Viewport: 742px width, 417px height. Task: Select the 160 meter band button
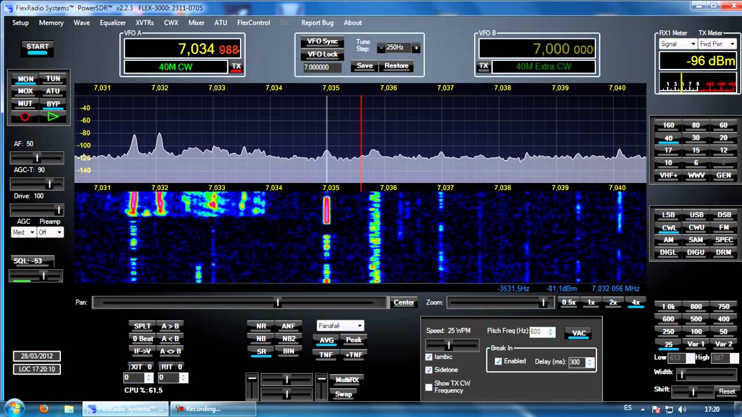(668, 125)
